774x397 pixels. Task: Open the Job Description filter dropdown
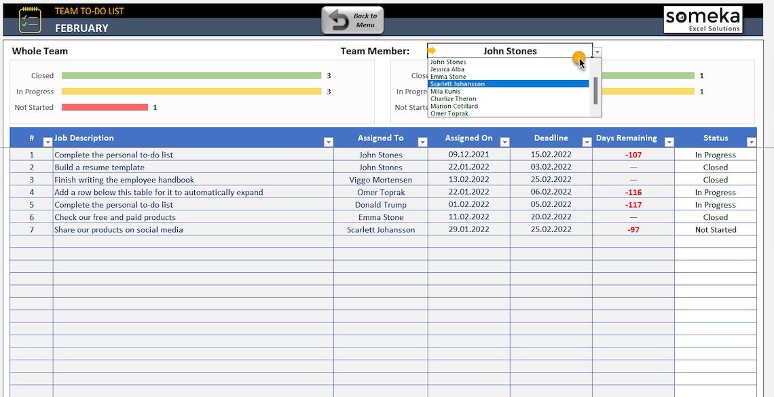coord(329,141)
